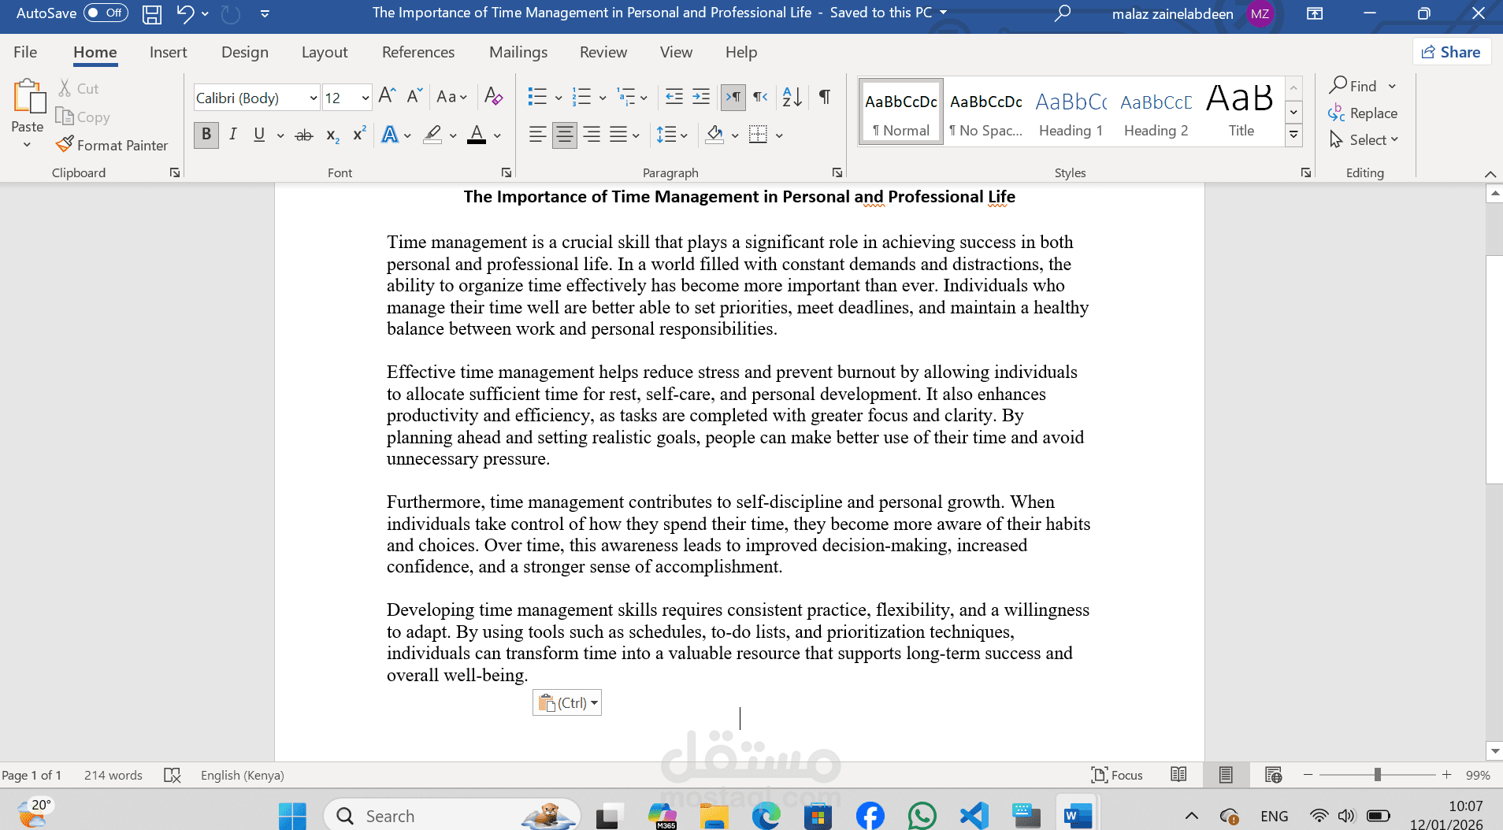This screenshot has width=1503, height=830.
Task: Switch to the References tab
Action: [418, 52]
